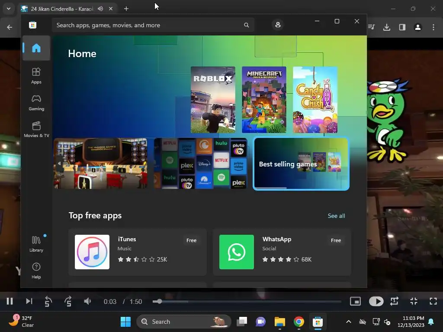Open Task View from taskbar
This screenshot has height=332, width=443.
(242, 322)
